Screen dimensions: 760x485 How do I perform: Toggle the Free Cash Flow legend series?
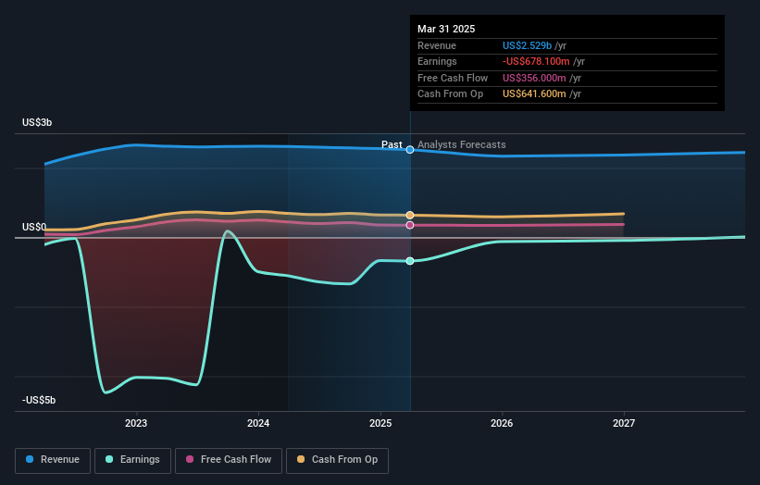click(x=229, y=460)
